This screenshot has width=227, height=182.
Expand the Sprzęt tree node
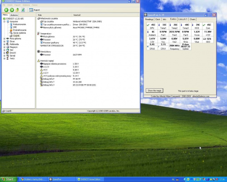click(5, 56)
